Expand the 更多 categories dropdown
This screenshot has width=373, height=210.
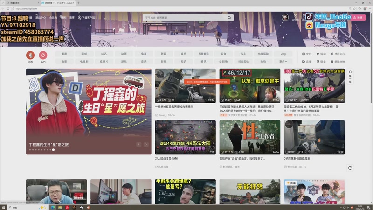(x=283, y=62)
